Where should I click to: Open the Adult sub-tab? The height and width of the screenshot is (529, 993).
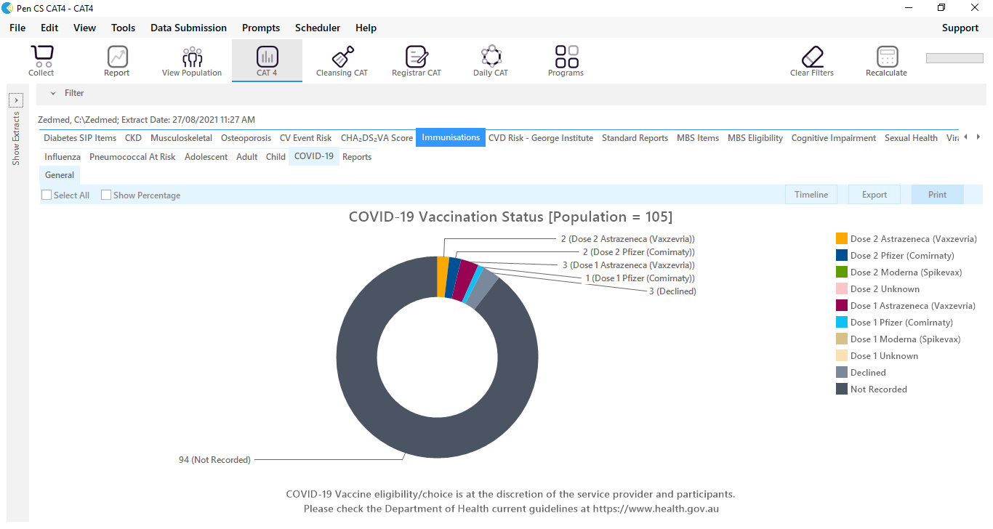pos(247,157)
